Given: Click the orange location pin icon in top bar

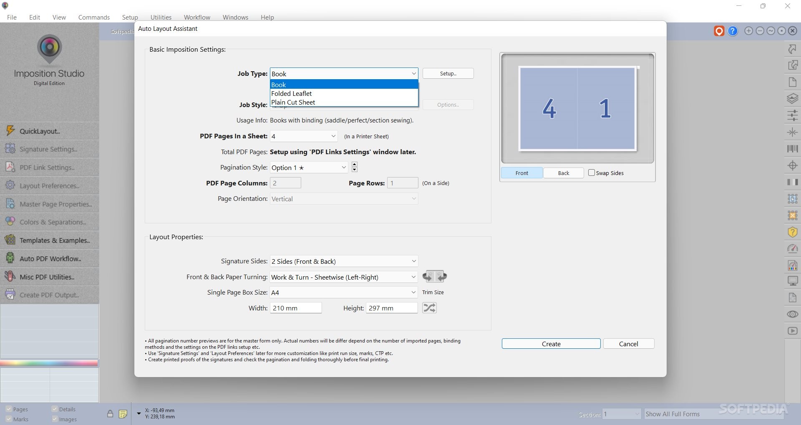Looking at the screenshot, I should (x=719, y=31).
